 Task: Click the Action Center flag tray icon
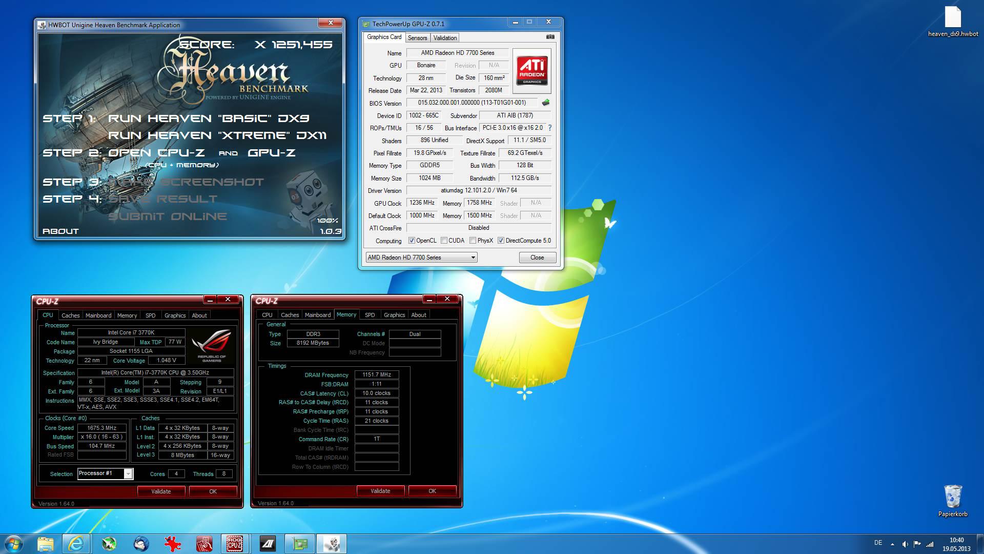pos(917,544)
